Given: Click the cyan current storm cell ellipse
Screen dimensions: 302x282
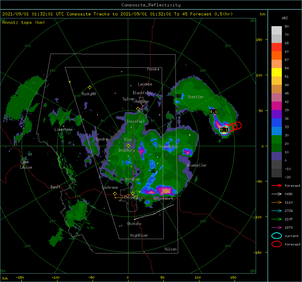Looking at the screenshot, I should point(224,130).
